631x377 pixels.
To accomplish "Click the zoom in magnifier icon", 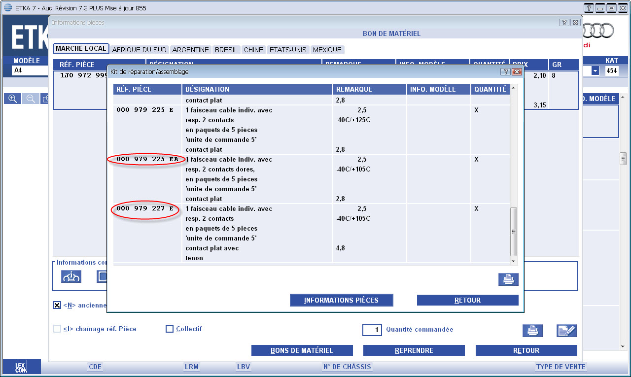I will [12, 99].
